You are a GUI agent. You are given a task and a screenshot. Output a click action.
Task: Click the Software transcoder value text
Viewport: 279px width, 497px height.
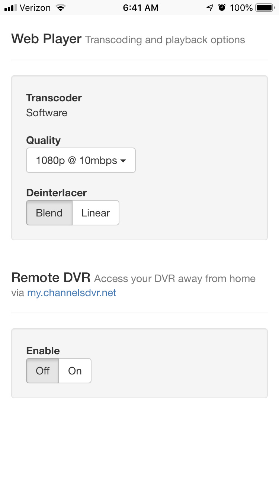[47, 113]
